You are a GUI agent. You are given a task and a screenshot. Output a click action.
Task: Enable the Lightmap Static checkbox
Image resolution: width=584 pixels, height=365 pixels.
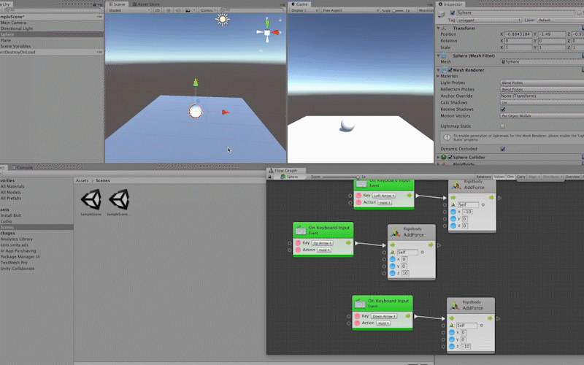[503, 126]
